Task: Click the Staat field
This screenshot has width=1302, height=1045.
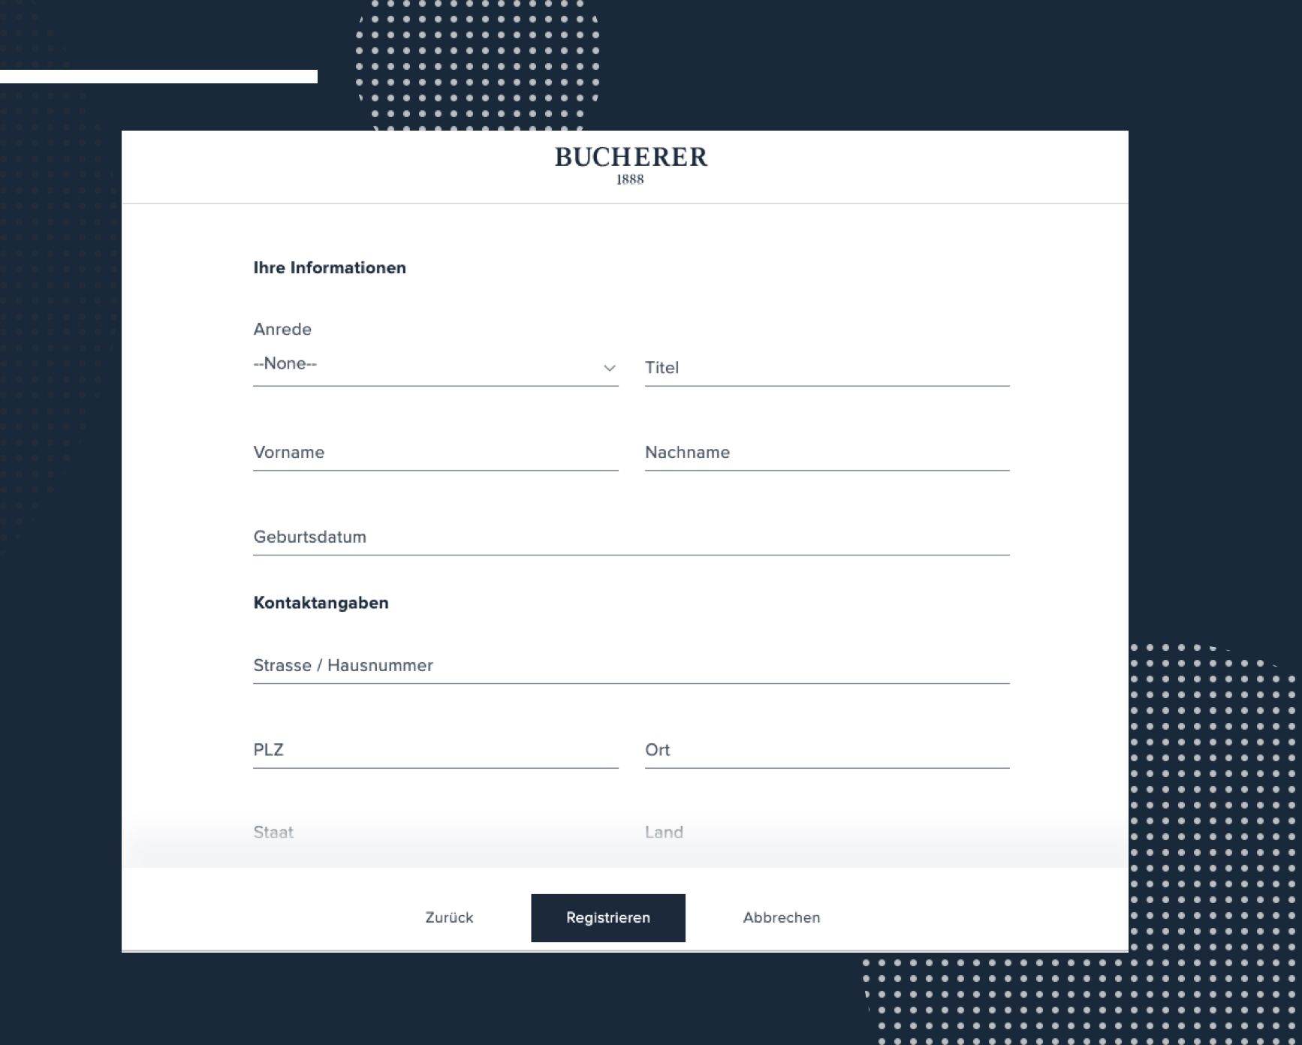Action: point(435,833)
